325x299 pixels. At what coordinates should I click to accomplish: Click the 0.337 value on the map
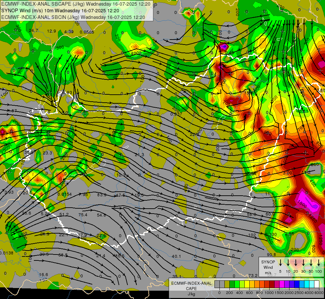(x=176, y=114)
